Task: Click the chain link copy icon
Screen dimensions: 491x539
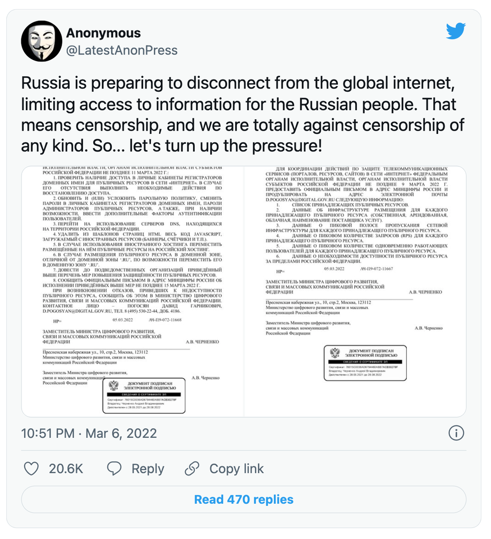Action: 192,469
